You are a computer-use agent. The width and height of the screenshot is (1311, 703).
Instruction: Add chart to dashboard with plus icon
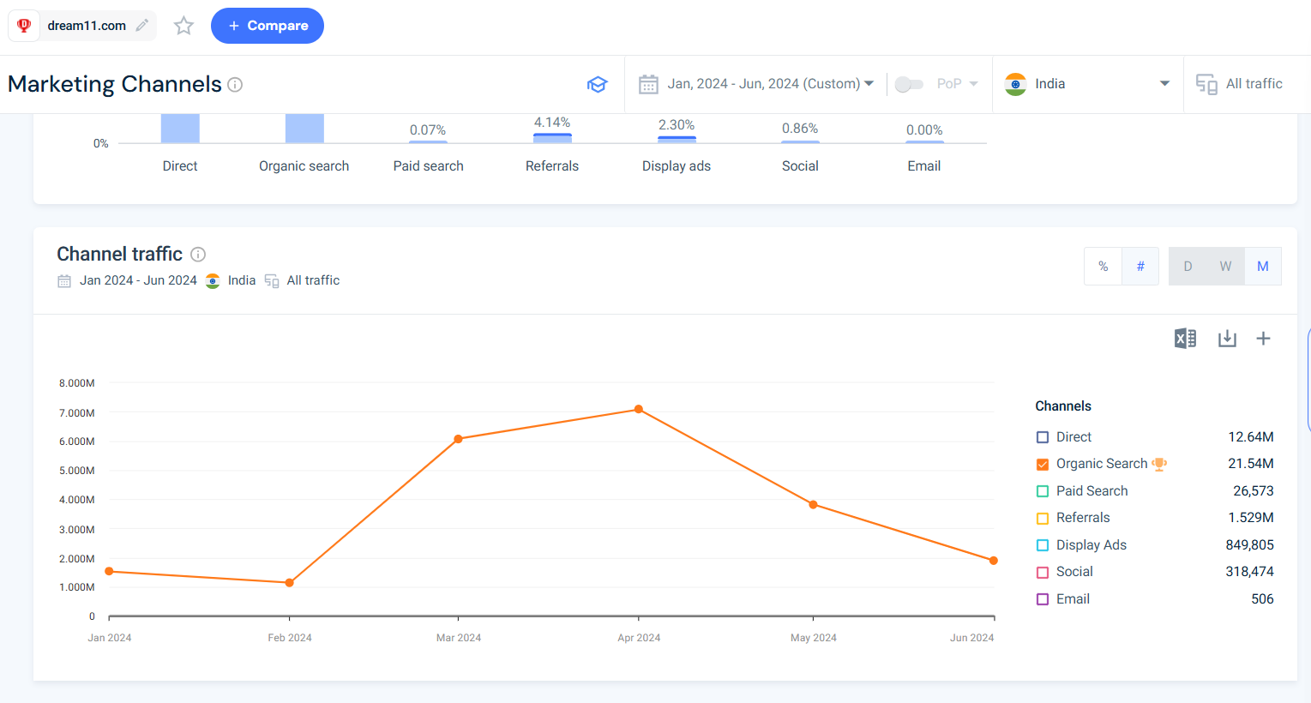click(x=1263, y=339)
